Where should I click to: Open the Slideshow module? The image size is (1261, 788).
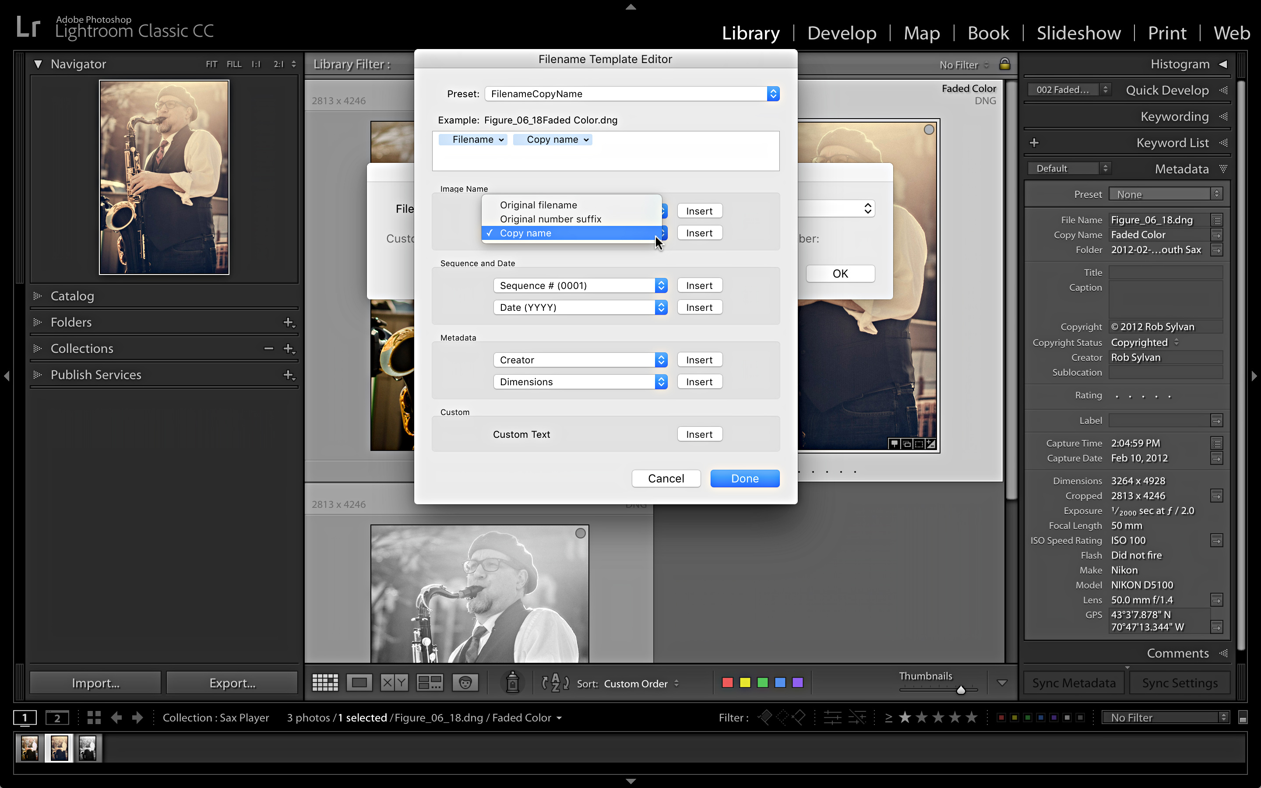click(x=1078, y=32)
